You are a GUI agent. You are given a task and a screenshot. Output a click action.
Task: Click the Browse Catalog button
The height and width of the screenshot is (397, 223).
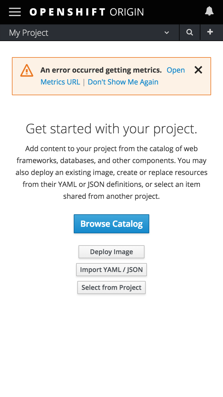(x=111, y=223)
